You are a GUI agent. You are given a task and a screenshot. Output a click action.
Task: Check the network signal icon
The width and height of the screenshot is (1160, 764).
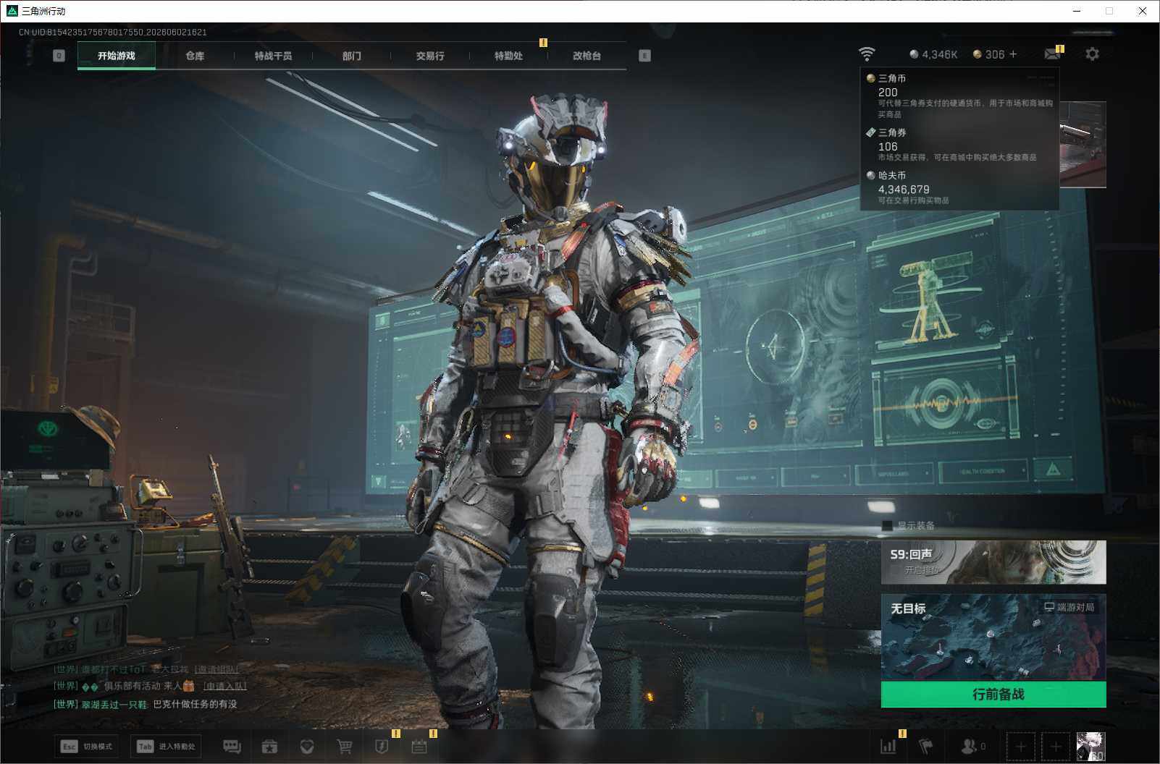click(x=866, y=54)
